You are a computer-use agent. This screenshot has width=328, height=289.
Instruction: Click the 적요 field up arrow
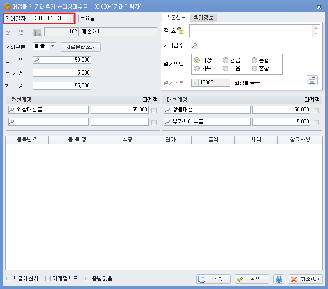[x=316, y=28]
